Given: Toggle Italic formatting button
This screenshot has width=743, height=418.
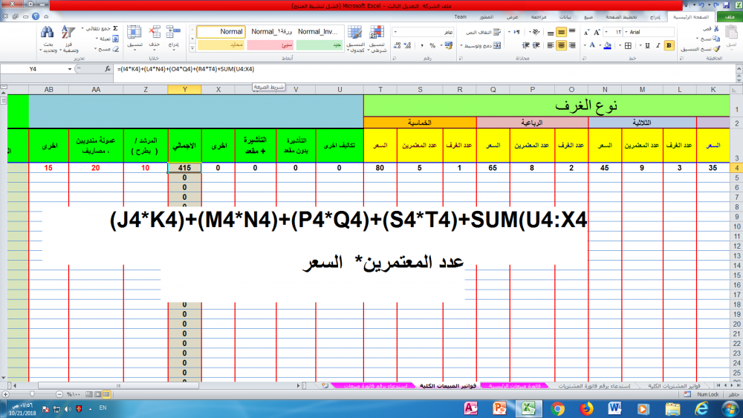Looking at the screenshot, I should [657, 45].
